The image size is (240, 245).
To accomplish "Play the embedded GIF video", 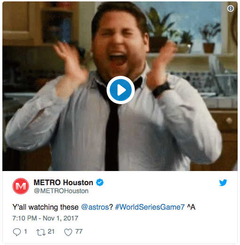I will point(120,90).
